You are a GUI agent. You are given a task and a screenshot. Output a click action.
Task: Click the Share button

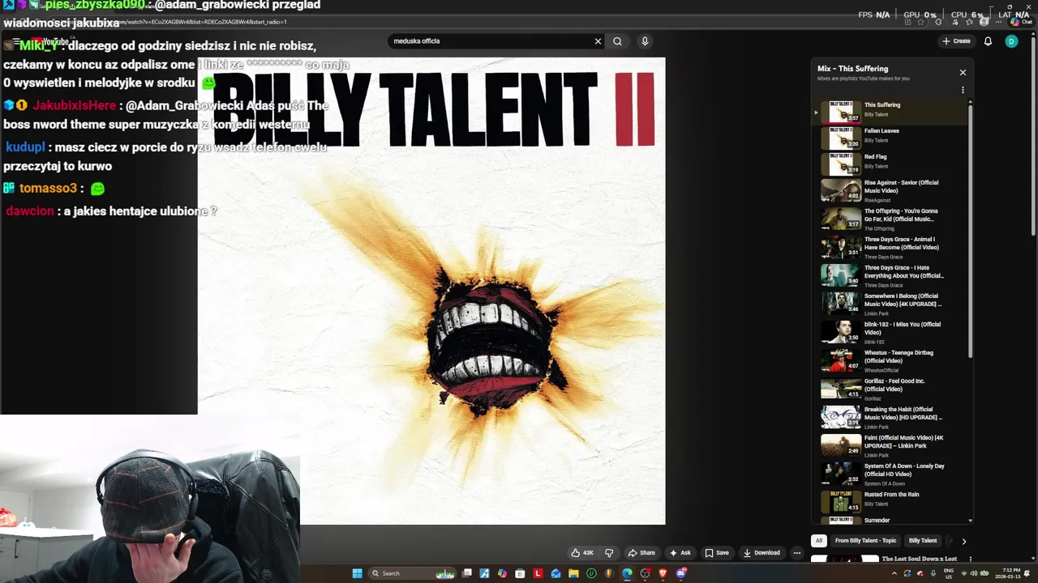pyautogui.click(x=641, y=553)
